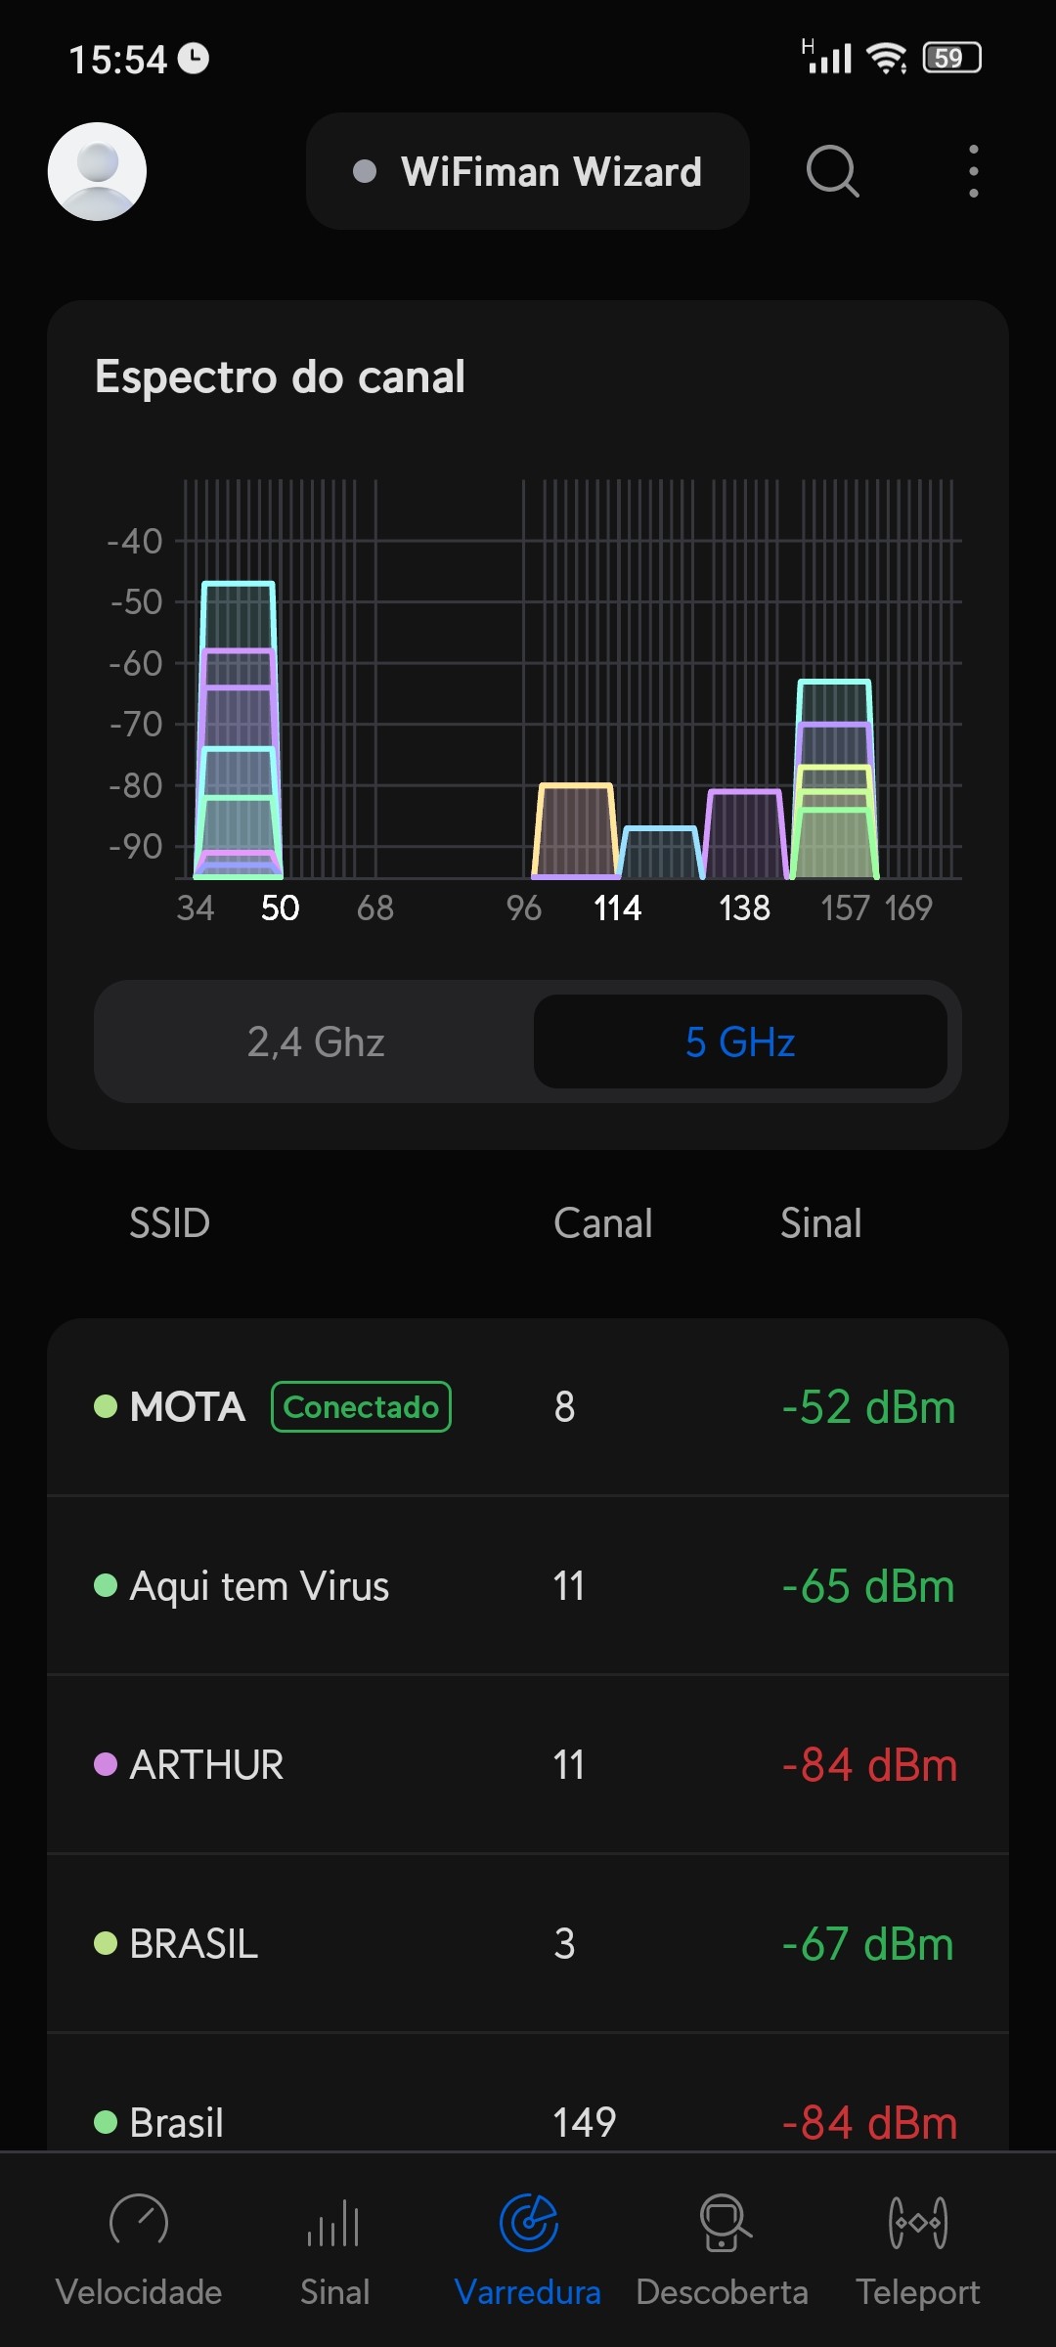Open the three-dot overflow menu
This screenshot has height=2347, width=1056.
coord(973,171)
